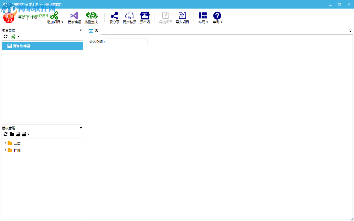This screenshot has width=354, height=221.
Task: Select the 河东软件园 project row
Action: pos(43,46)
